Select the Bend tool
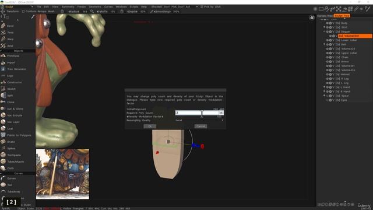The image size is (373, 210). tap(10, 26)
